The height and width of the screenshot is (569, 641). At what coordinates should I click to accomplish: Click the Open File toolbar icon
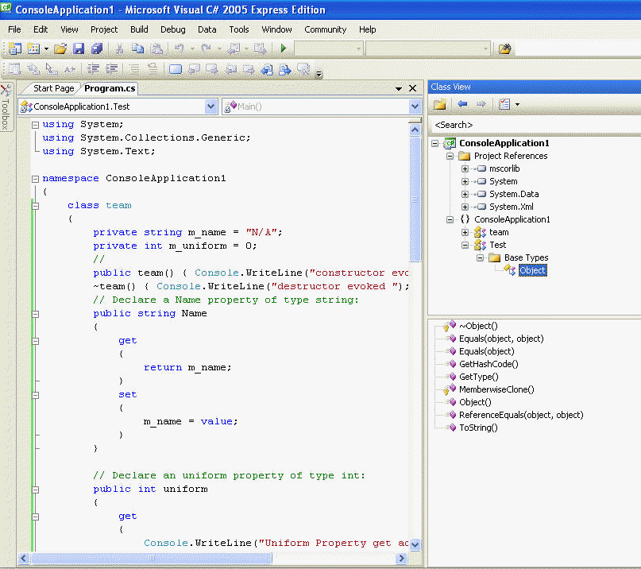click(x=60, y=49)
